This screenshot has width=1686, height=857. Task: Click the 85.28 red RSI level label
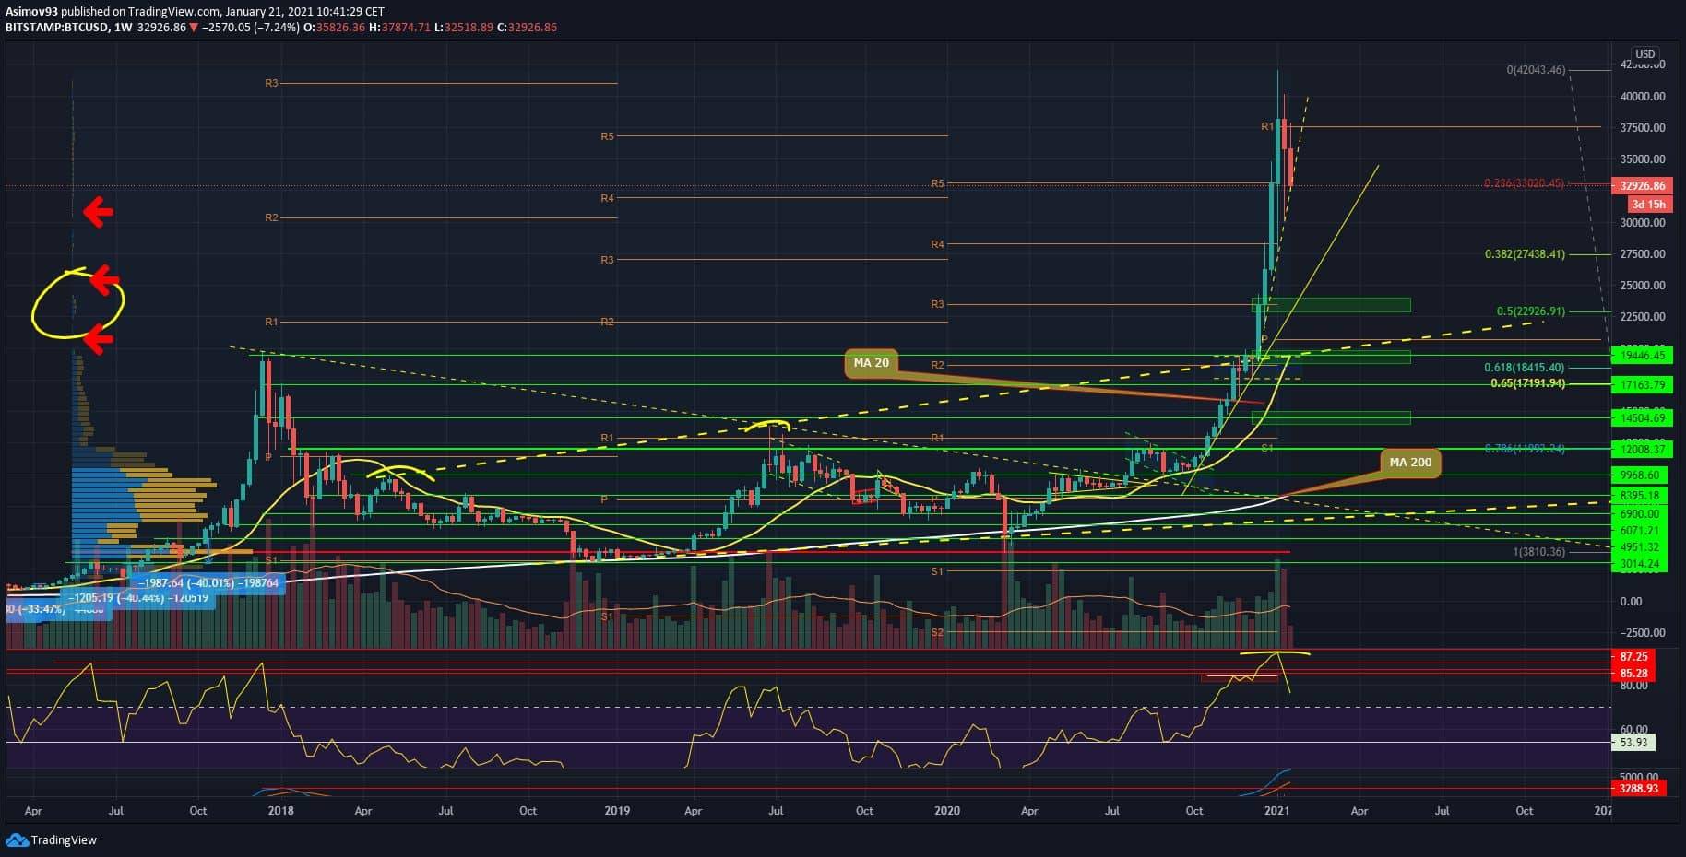pos(1633,674)
